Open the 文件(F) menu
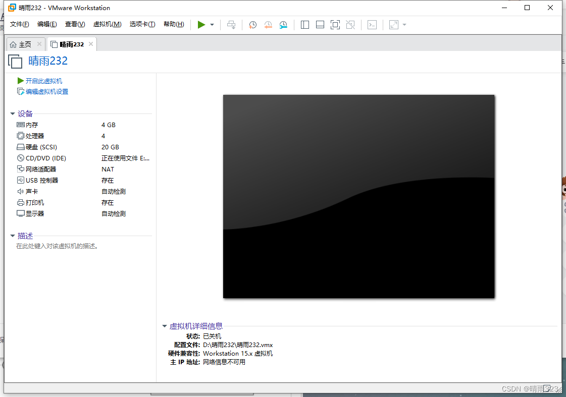 click(20, 24)
